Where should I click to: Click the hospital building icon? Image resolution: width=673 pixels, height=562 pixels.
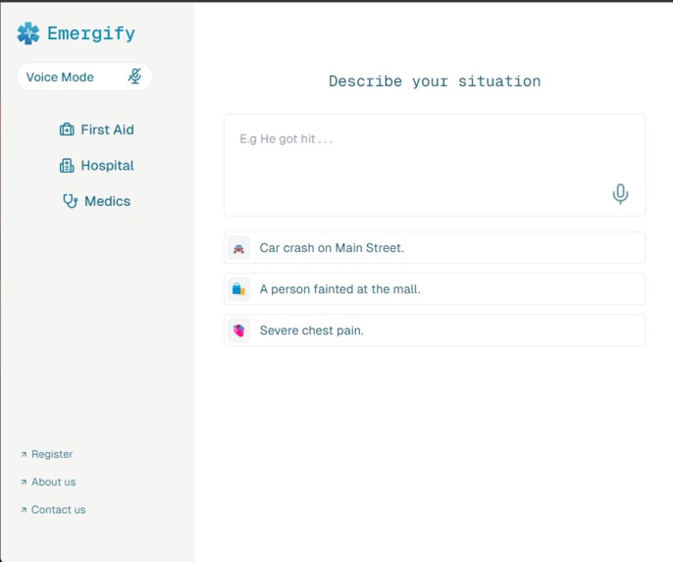pos(67,165)
